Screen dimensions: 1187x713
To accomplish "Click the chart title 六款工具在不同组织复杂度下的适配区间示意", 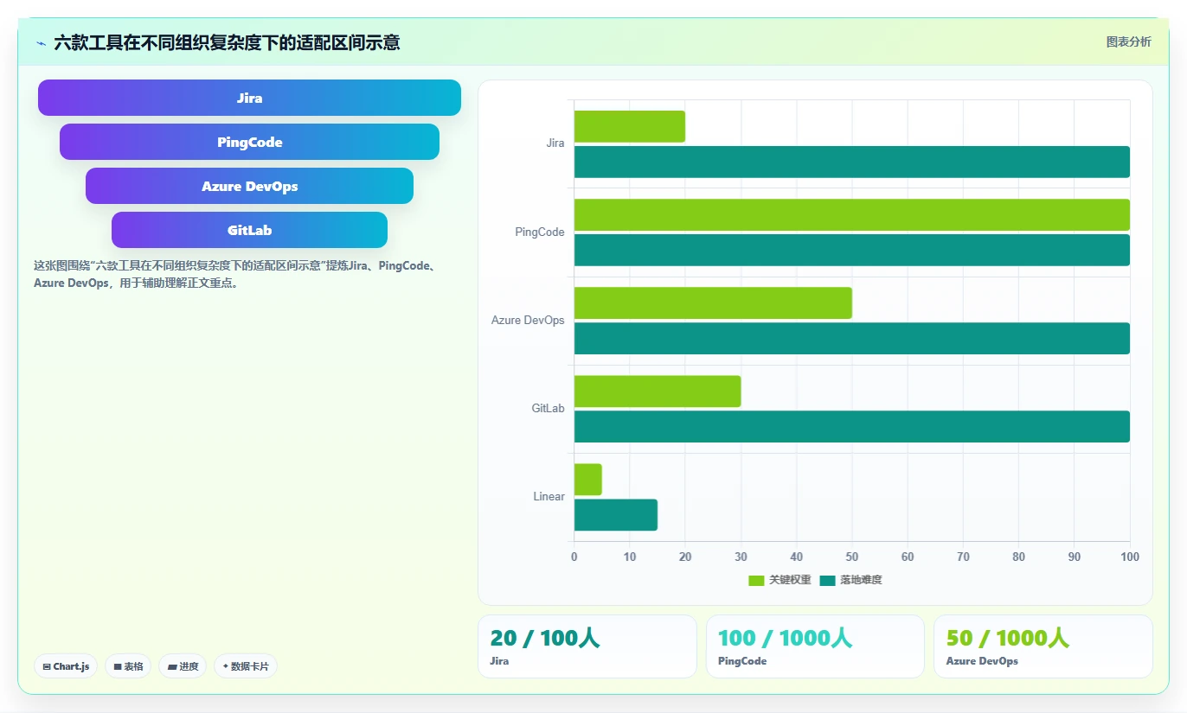I will click(227, 42).
